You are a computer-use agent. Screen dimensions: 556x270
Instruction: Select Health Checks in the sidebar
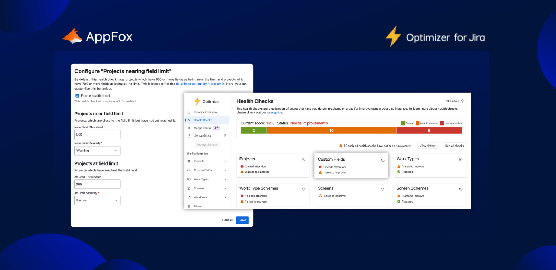(x=203, y=120)
